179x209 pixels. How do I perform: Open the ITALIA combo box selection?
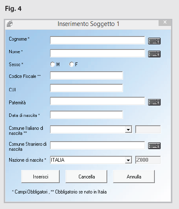pos(91,160)
